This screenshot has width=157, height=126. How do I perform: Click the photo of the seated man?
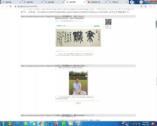click(x=78, y=83)
